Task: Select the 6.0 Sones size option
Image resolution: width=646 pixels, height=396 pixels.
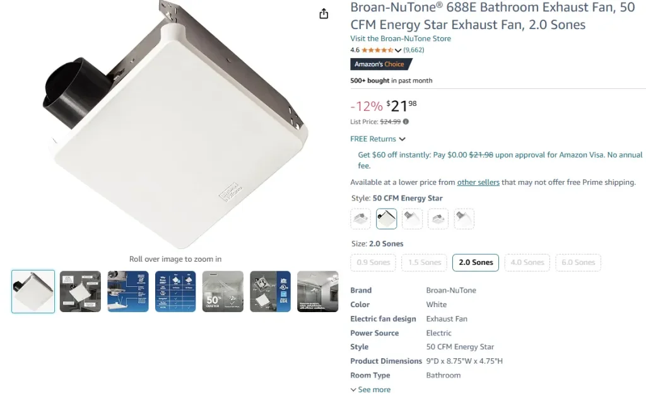Action: (578, 262)
